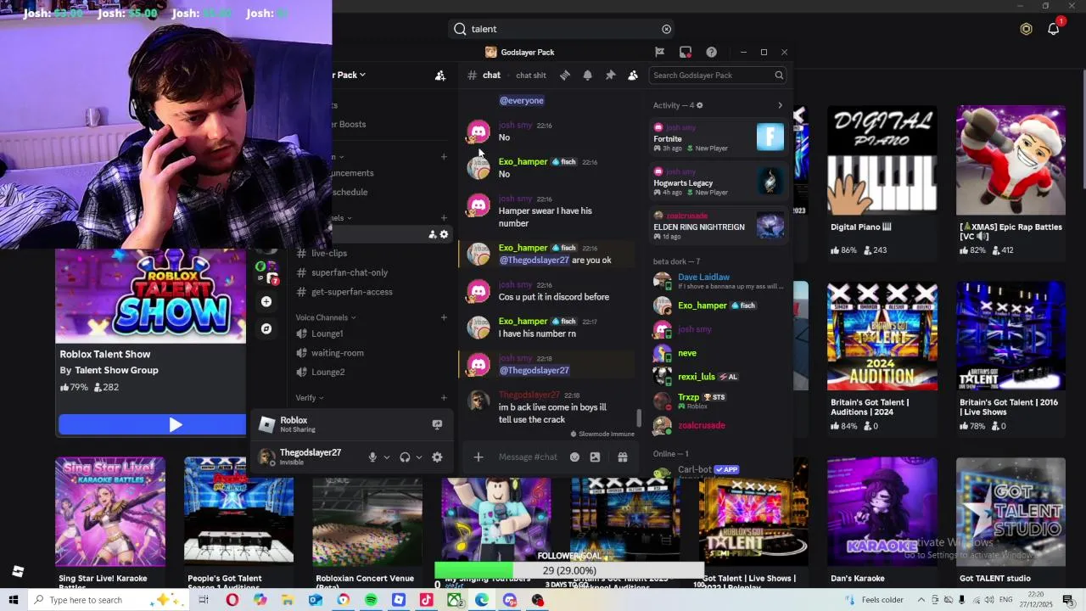Open Activity settings gear in right panel

tap(699, 105)
